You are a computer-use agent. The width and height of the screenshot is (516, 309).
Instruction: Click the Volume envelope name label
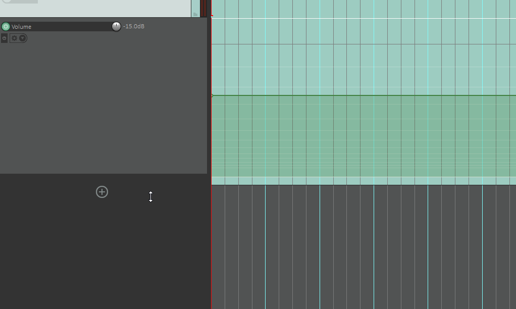coord(21,27)
